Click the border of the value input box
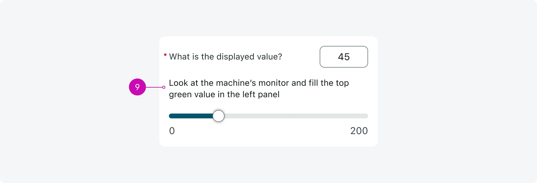Image resolution: width=537 pixels, height=183 pixels. coord(344,47)
